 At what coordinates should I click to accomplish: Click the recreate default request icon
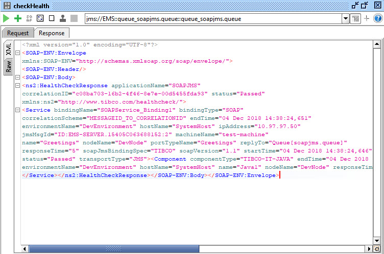(40, 18)
